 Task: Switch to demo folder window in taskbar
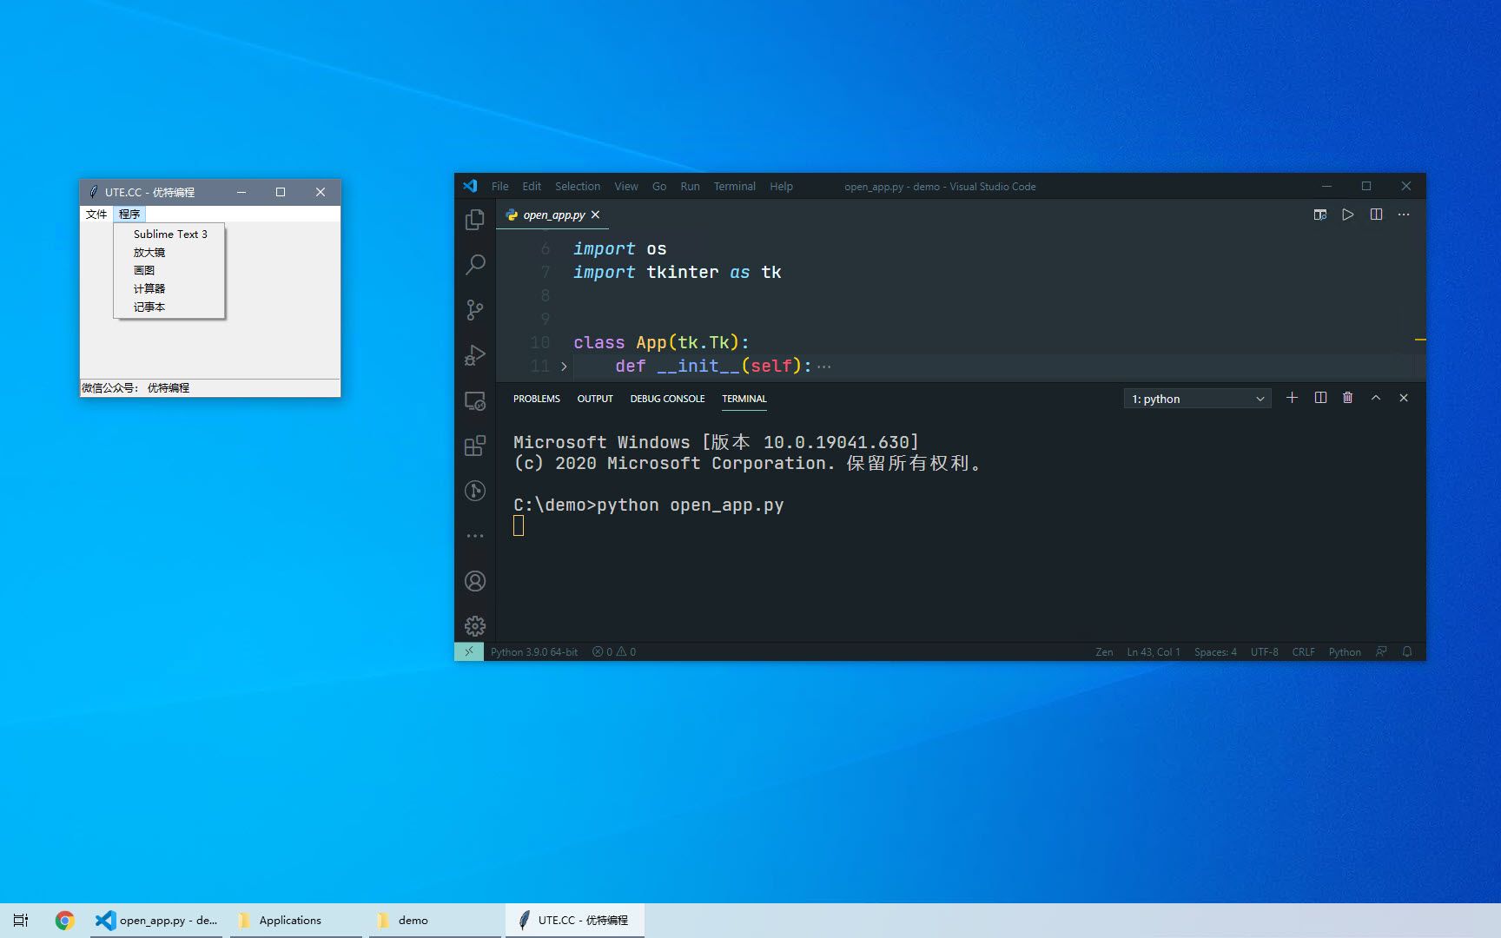coord(434,920)
